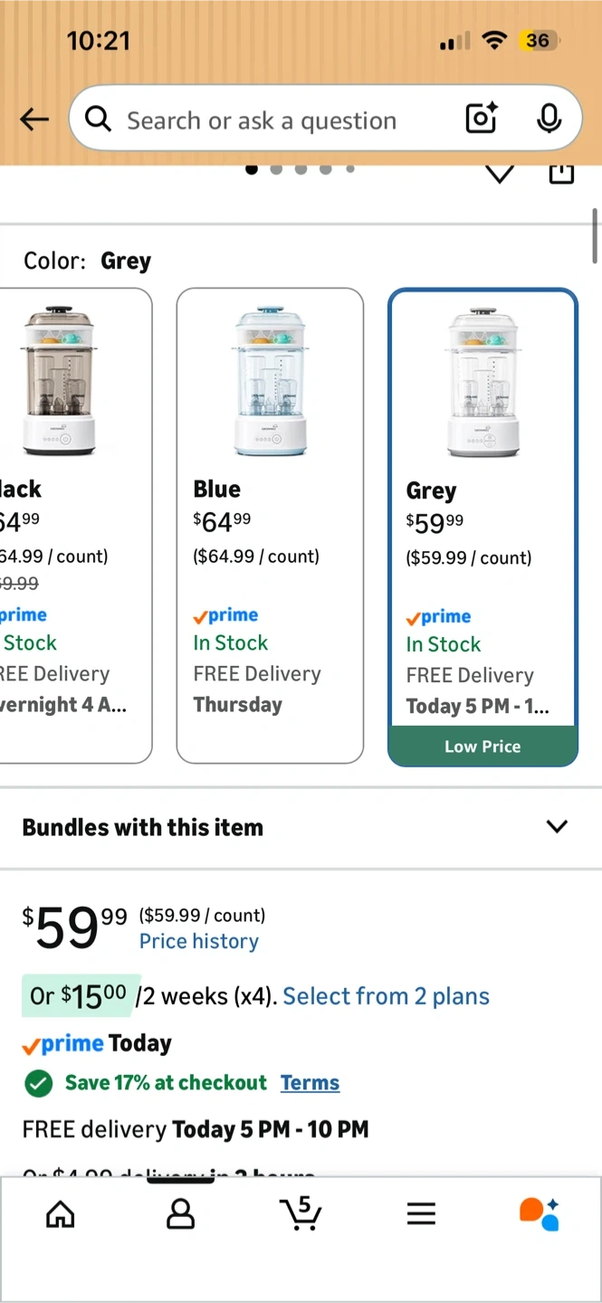This screenshot has height=1303, width=602.
Task: Open the Home tab icon
Action: click(61, 1213)
